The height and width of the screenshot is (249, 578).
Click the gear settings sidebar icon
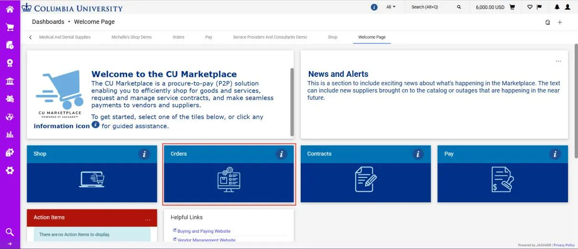point(10,170)
